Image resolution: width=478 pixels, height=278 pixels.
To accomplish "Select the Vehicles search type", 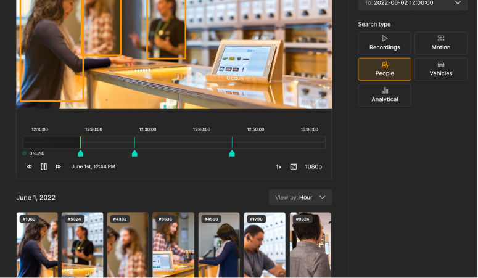I will pos(441,69).
